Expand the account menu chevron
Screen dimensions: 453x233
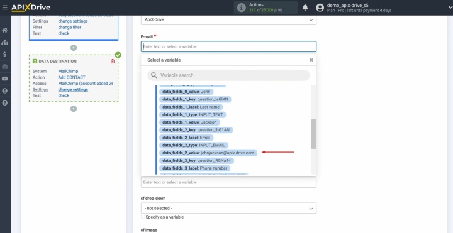(450, 8)
